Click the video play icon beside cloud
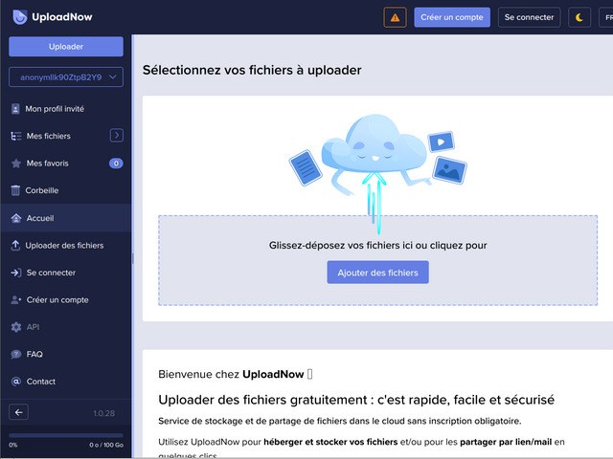 tap(441, 142)
